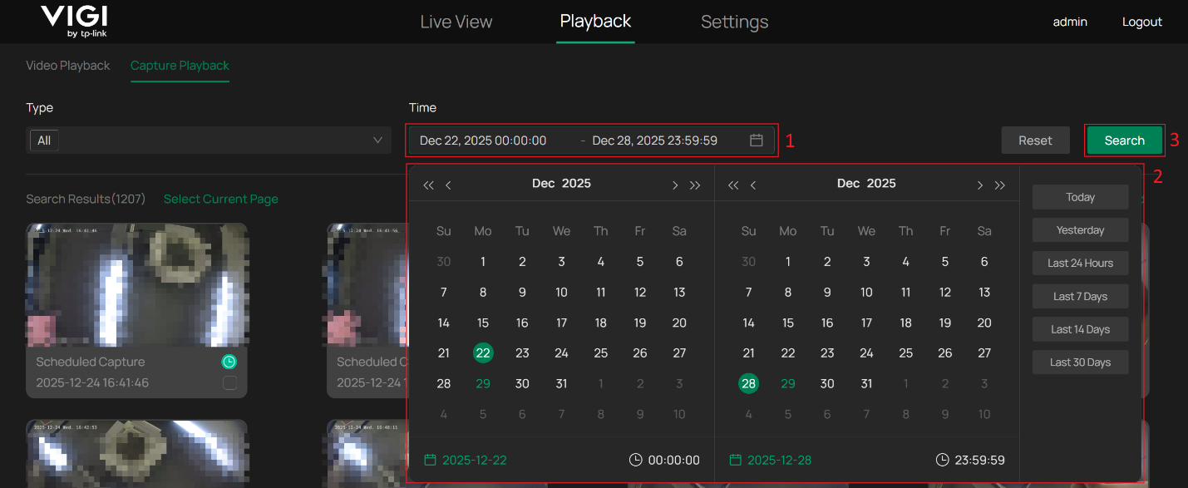Switch to the Live View tab
Image resolution: width=1188 pixels, height=488 pixels.
[x=456, y=22]
